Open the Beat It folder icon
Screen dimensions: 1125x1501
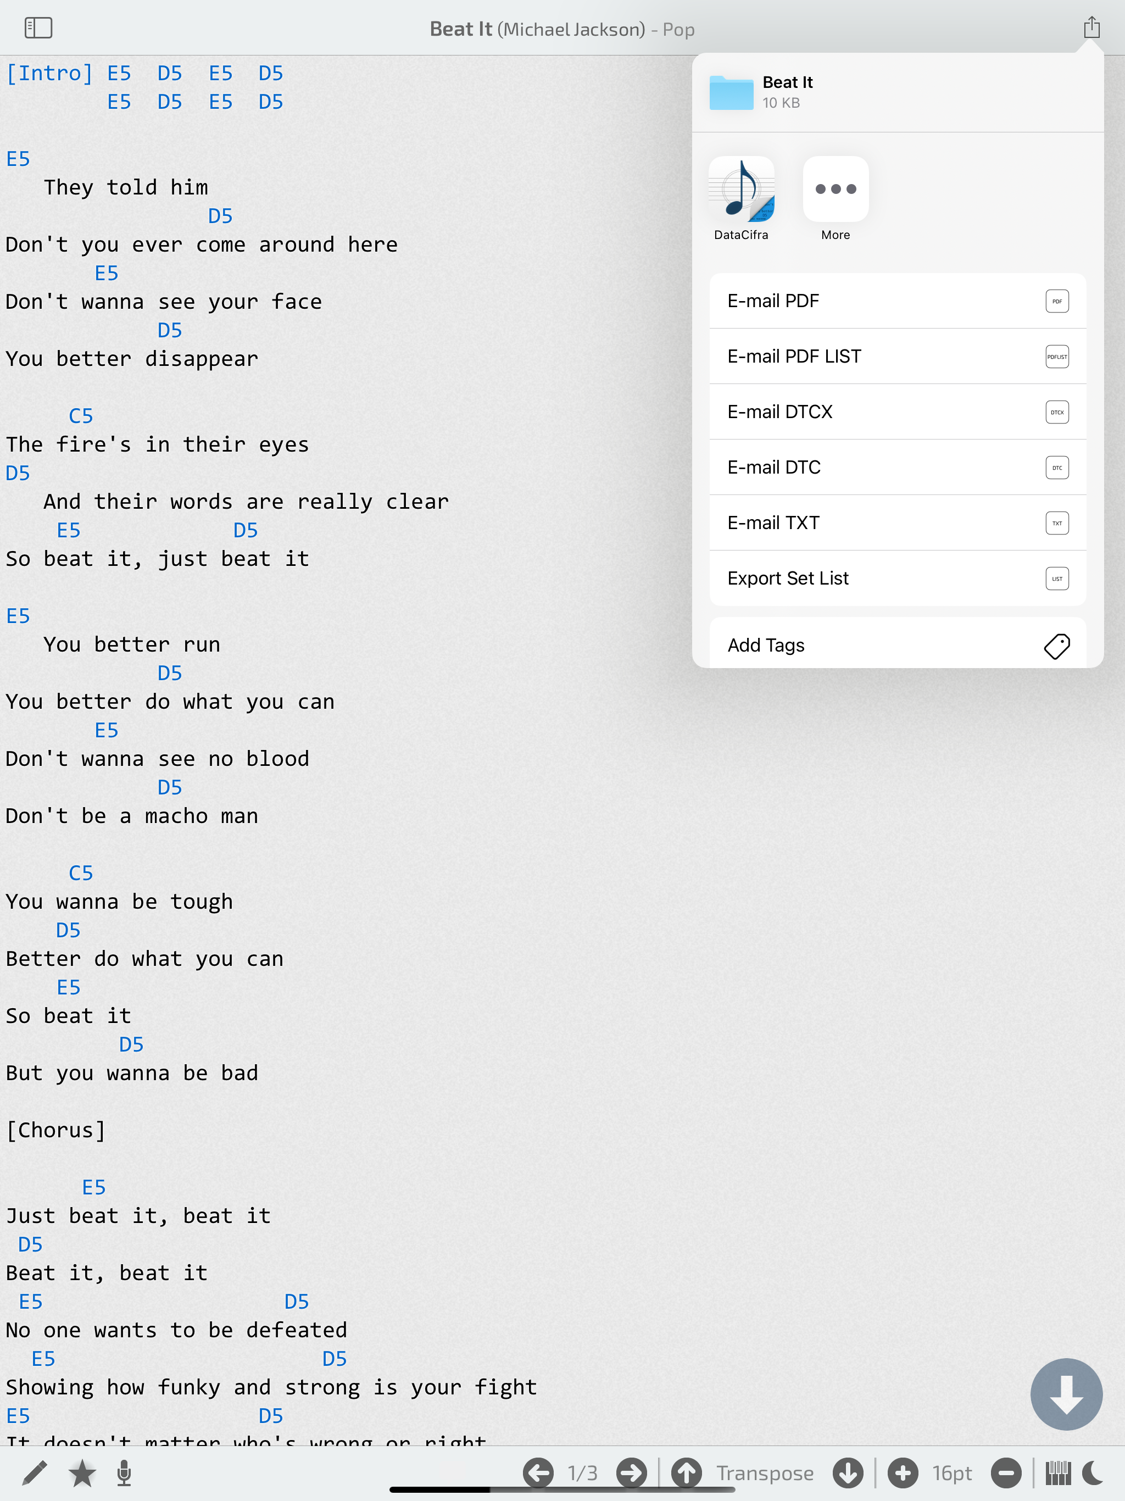pyautogui.click(x=731, y=92)
